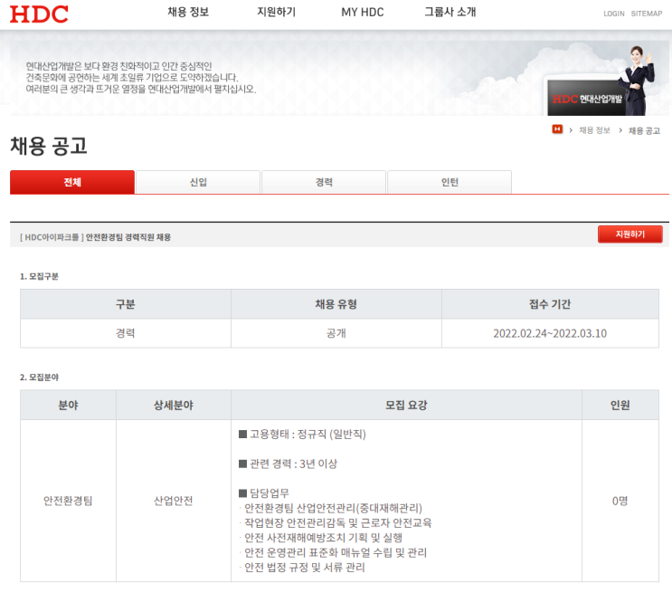Open the MY HDC menu

(363, 13)
